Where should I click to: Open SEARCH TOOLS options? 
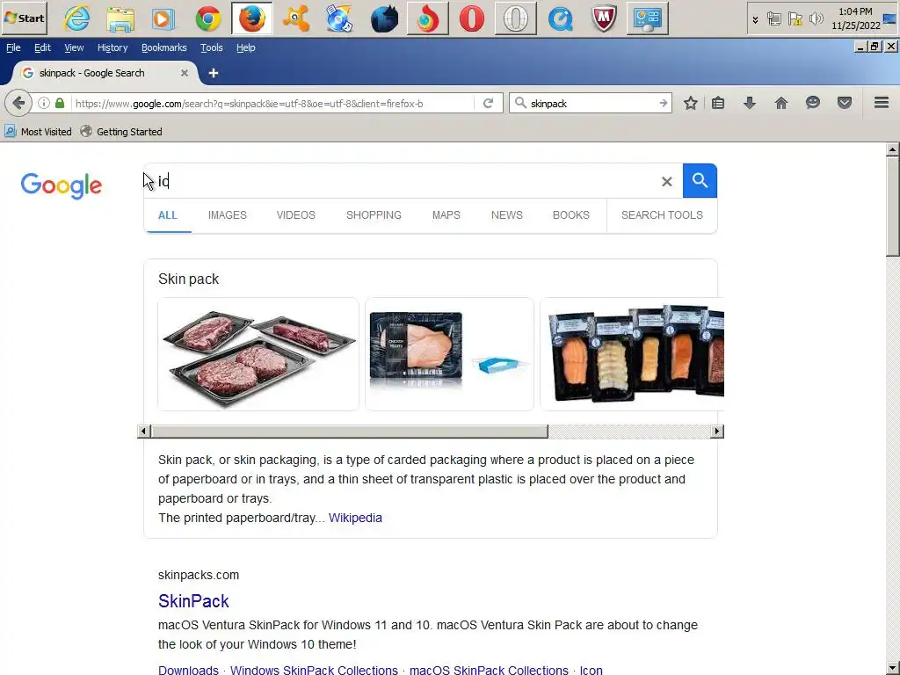[662, 215]
